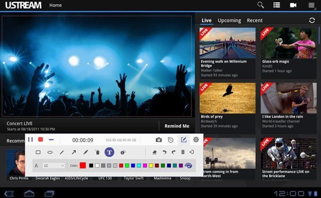Switch to the Upcoming tab
Viewport: 321px width, 198px height.
(x=230, y=20)
